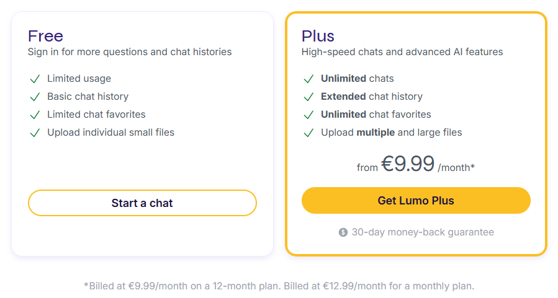558x298 pixels.
Task: Click the checkmark beside Upload multiple and large files
Action: click(x=308, y=133)
